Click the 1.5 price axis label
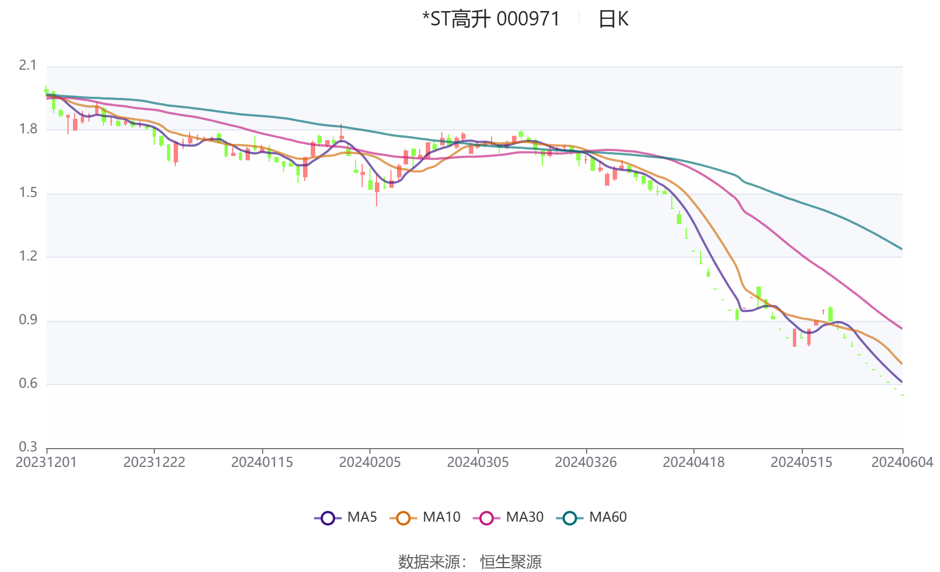The height and width of the screenshot is (572, 940). [28, 193]
